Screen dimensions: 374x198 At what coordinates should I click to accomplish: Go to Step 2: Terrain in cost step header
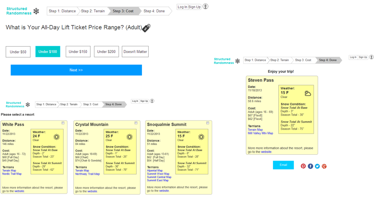(x=93, y=11)
